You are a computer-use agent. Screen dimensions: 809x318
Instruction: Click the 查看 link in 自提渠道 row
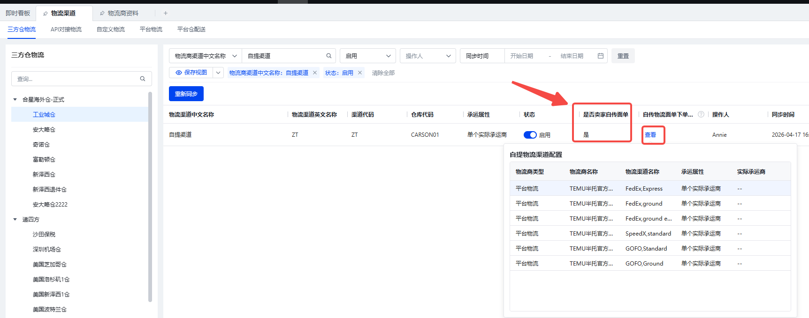(650, 135)
